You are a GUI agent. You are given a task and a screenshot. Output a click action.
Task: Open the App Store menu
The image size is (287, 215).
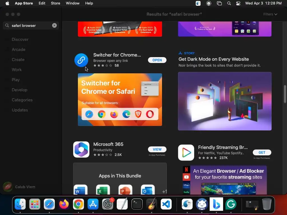coord(24,3)
